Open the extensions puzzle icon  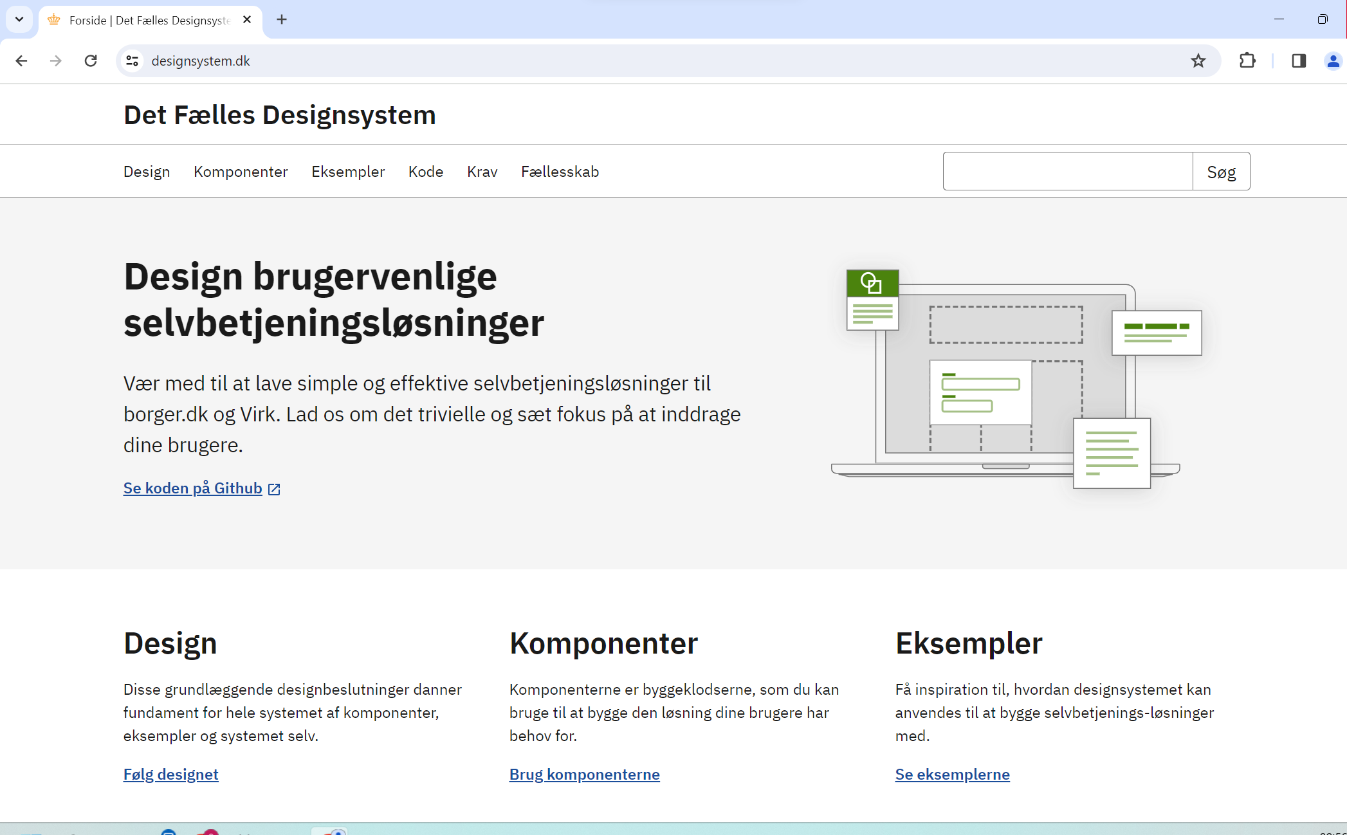click(x=1247, y=60)
